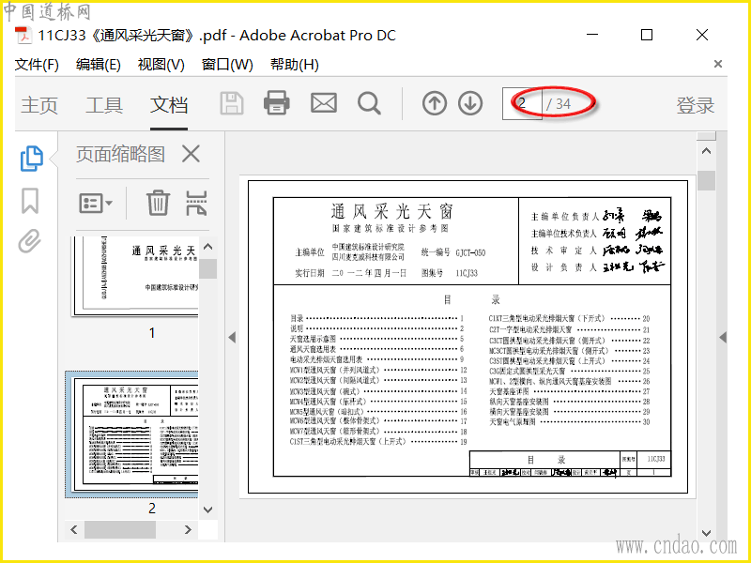Click the 登录 sign-in button
751x563 pixels.
tap(695, 105)
